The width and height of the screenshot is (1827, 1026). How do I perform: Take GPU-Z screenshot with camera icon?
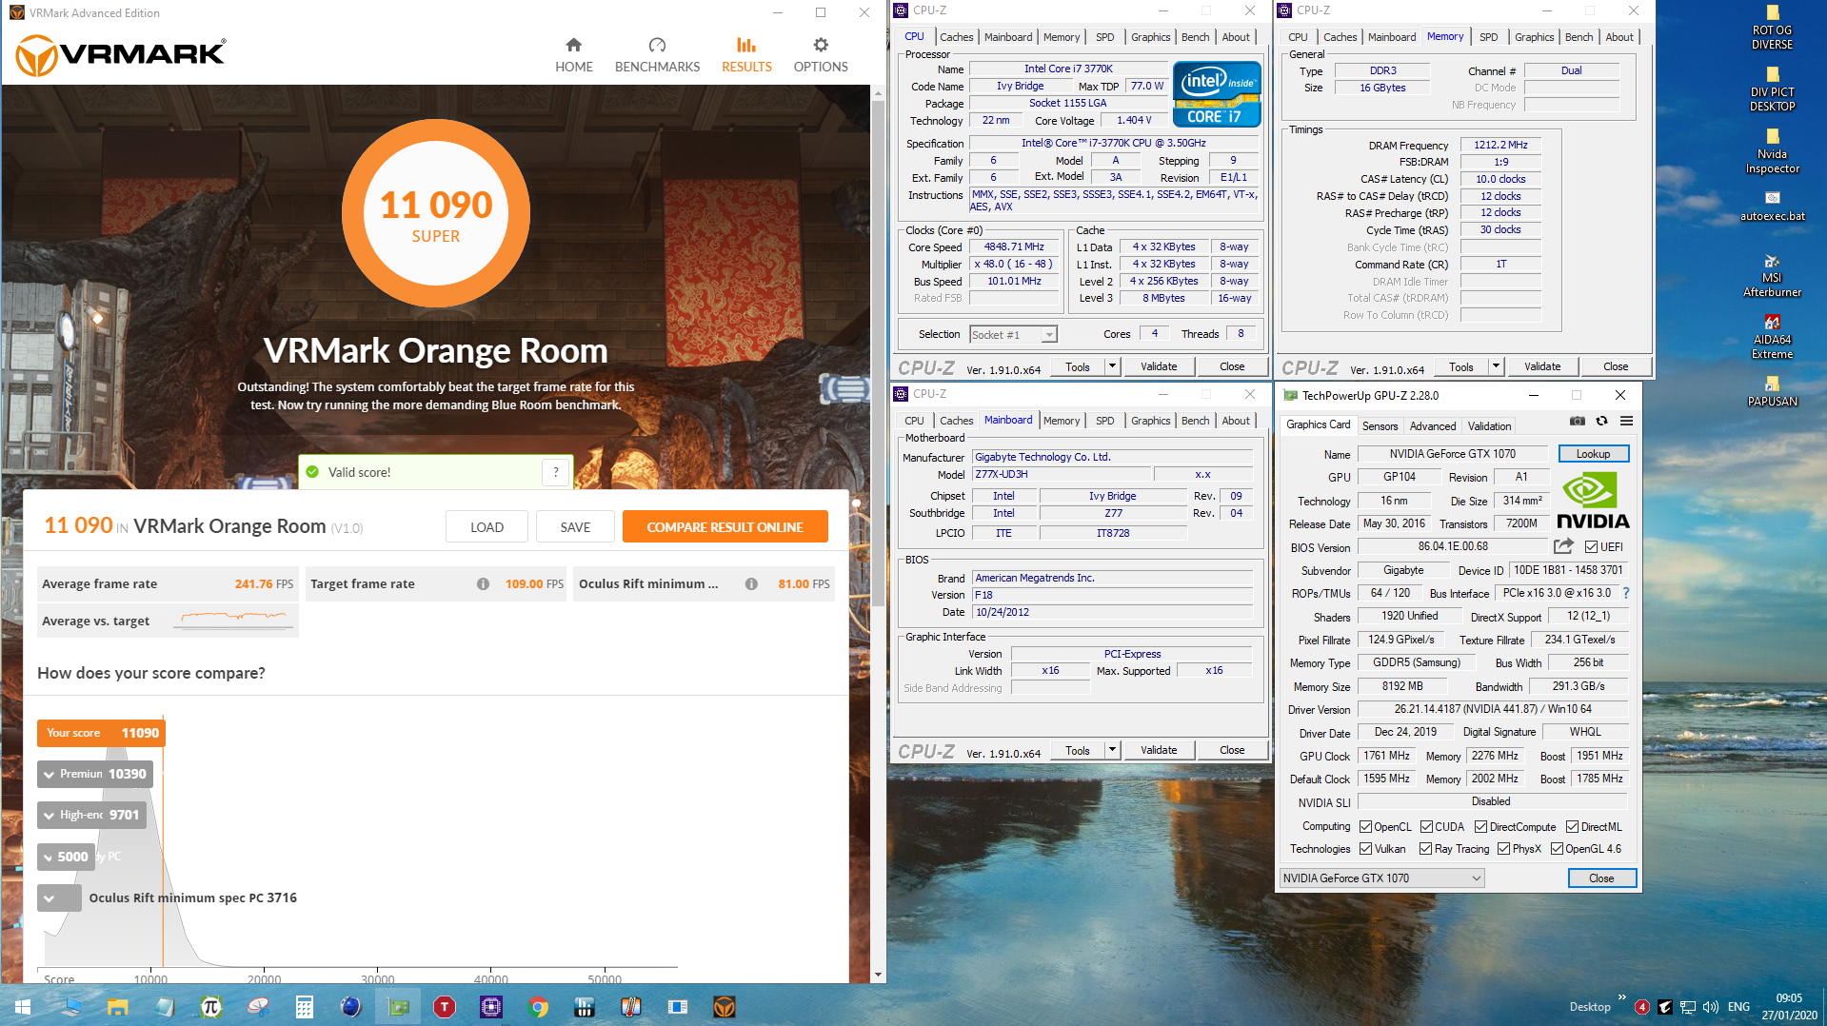point(1578,421)
